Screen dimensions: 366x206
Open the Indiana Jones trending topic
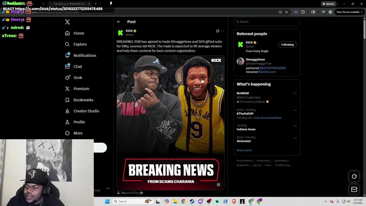pos(246,129)
